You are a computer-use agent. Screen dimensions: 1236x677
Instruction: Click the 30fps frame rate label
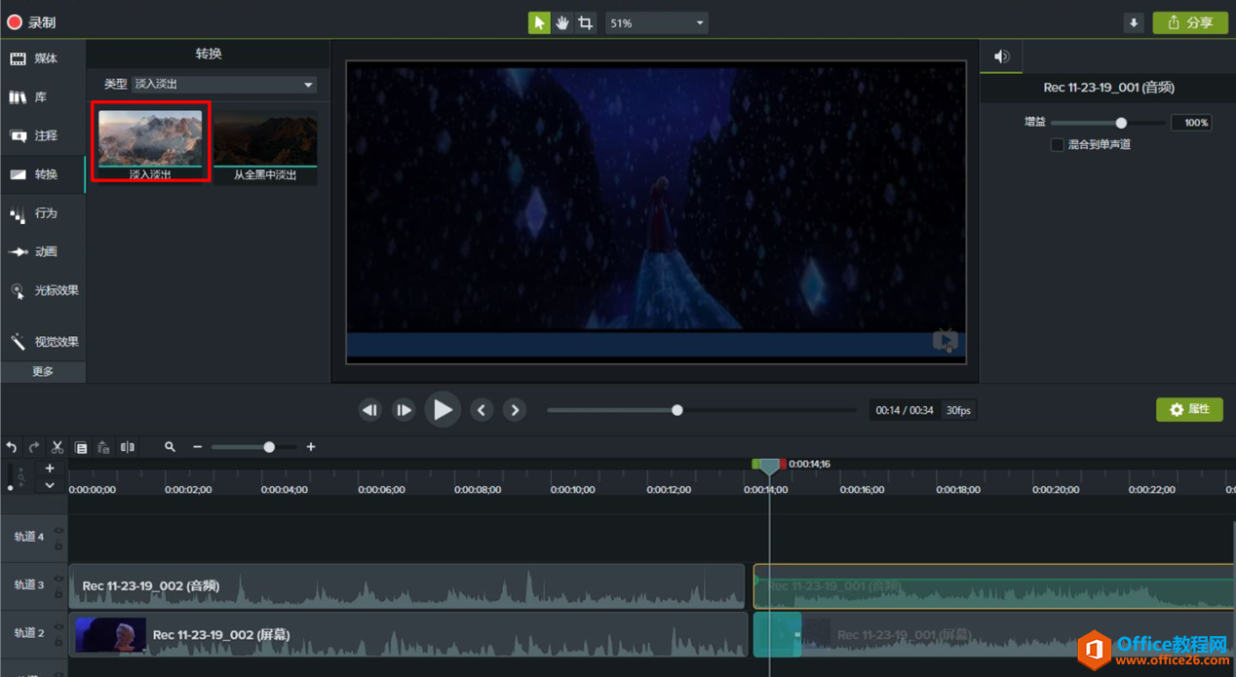pyautogui.click(x=958, y=410)
